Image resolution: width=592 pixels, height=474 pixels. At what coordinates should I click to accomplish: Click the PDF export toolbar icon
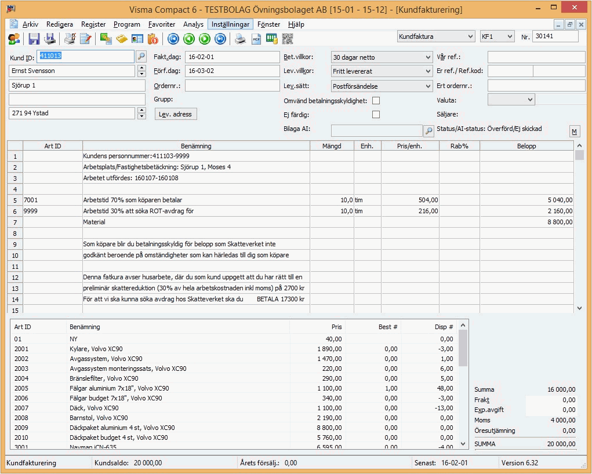[256, 39]
